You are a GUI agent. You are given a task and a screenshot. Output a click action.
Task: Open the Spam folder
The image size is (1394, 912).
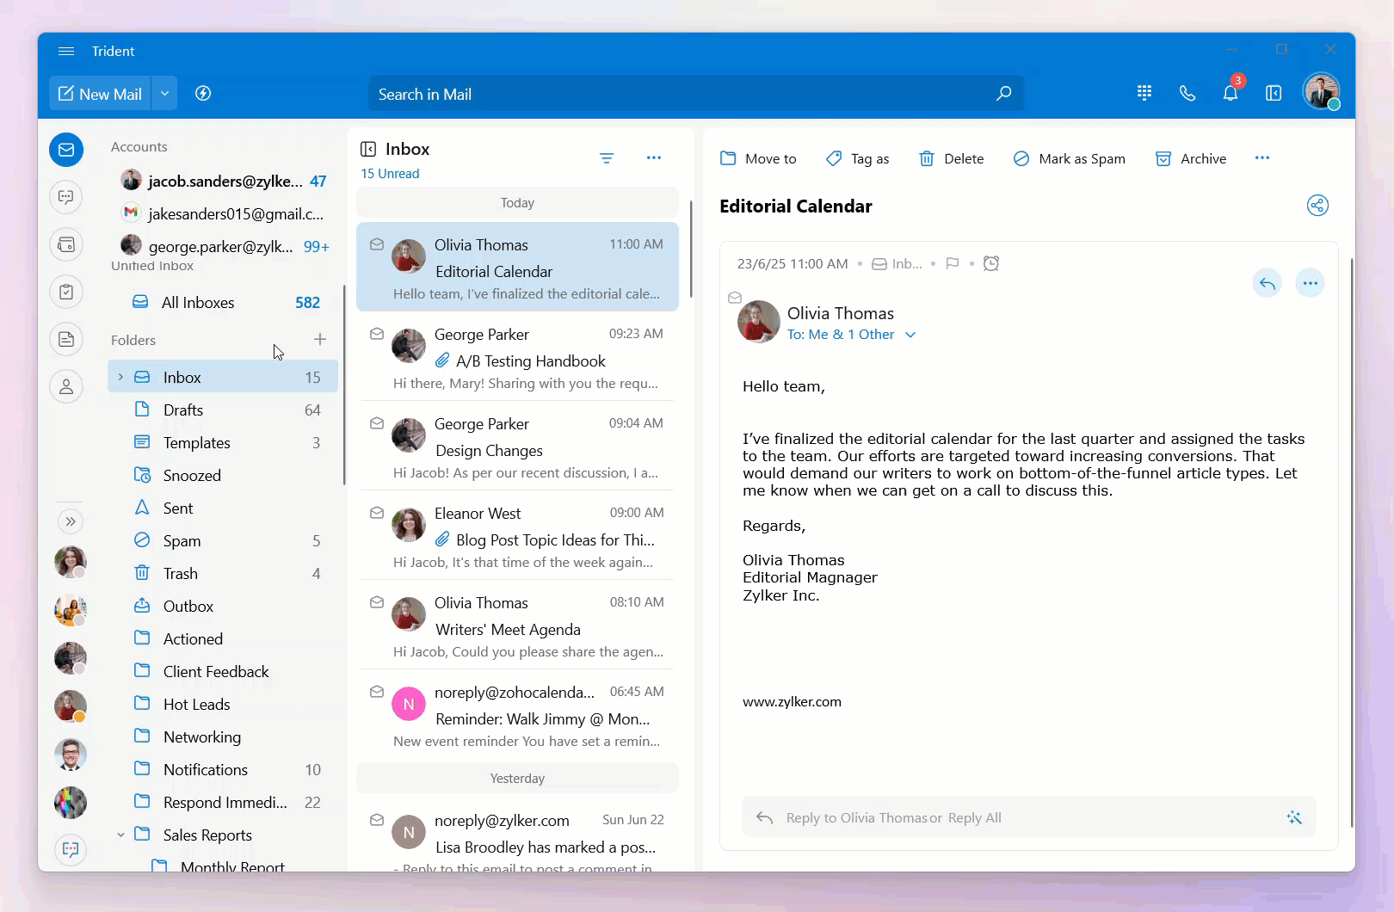tap(224, 540)
